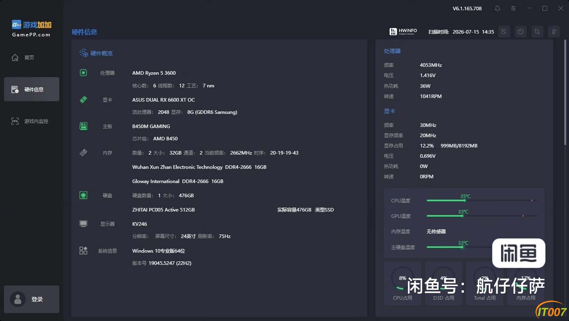The height and width of the screenshot is (321, 569).
Task: Click the AMD Ryzen 5 3600 text
Action: point(154,73)
